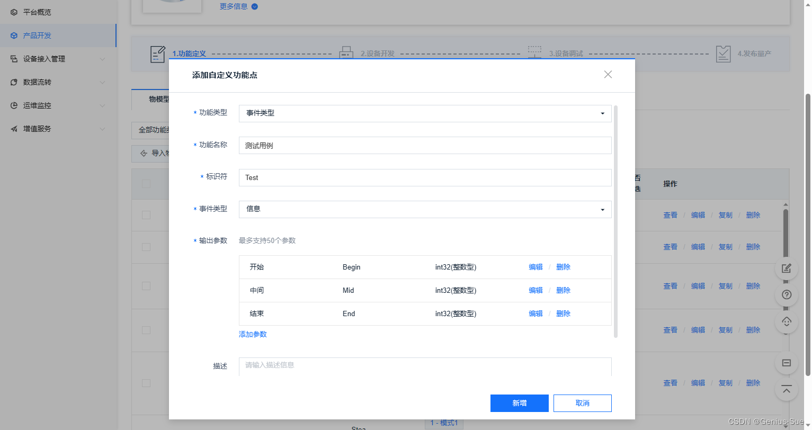
Task: Click the 运维监控 sidebar icon
Action: (14, 105)
